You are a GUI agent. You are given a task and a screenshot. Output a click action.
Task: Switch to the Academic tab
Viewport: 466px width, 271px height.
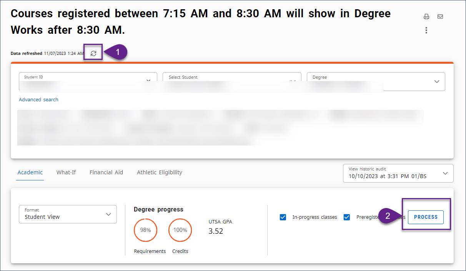pos(30,172)
